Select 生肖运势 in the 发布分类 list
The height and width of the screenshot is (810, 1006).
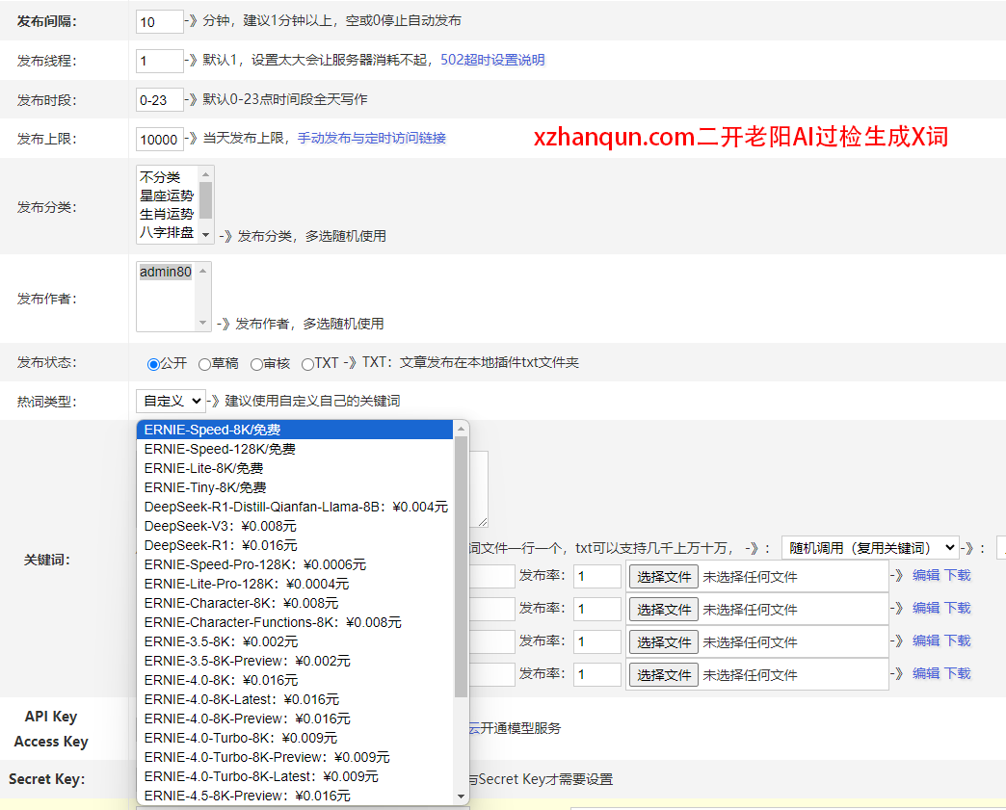pyautogui.click(x=168, y=214)
